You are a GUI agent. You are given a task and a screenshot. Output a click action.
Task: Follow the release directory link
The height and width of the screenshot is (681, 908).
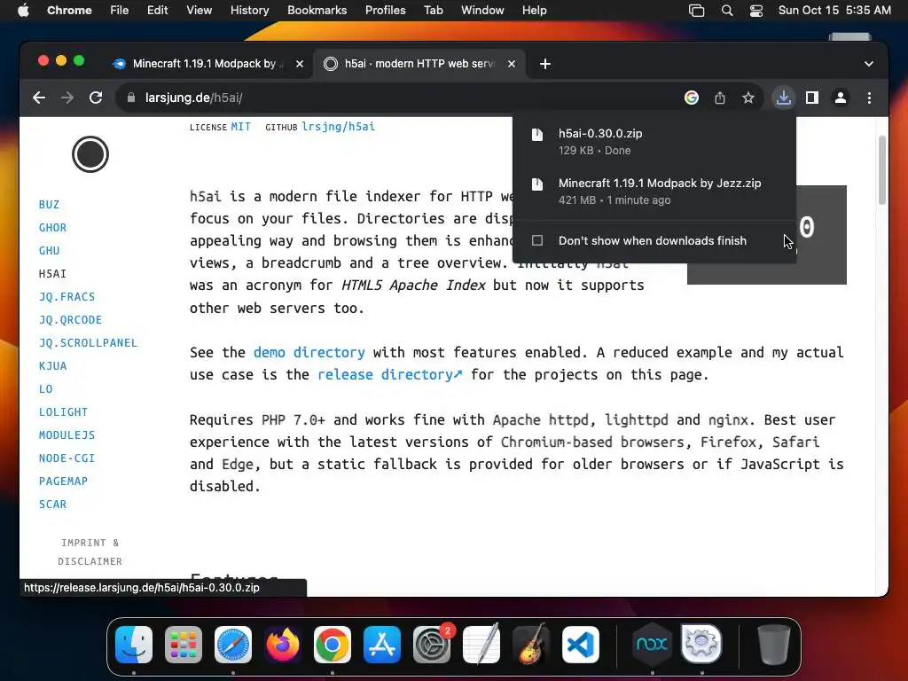point(390,375)
